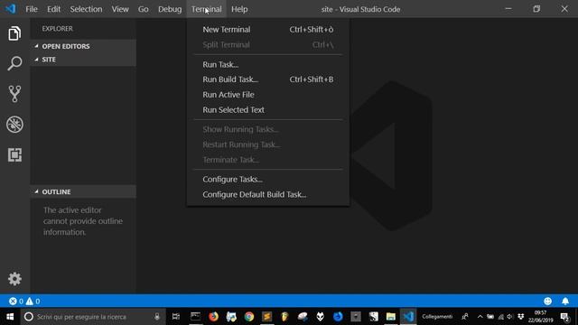Choose Configure Tasks... menu entry

click(268, 179)
